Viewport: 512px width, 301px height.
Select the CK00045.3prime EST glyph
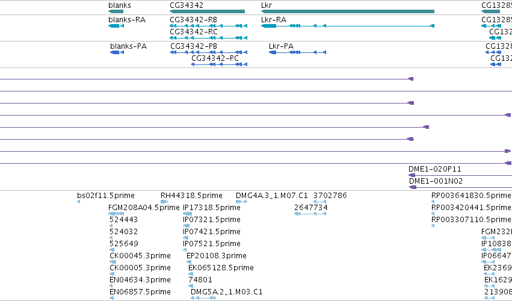click(113, 262)
